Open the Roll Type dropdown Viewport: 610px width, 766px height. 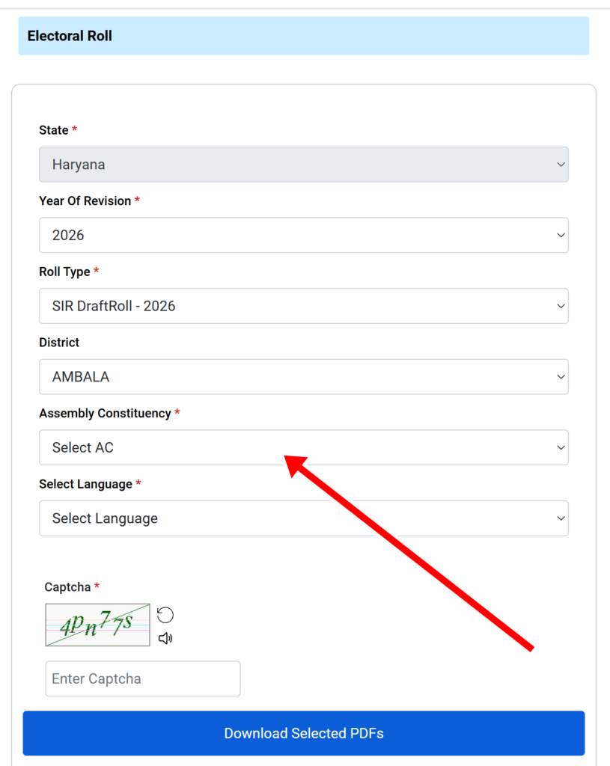[304, 306]
